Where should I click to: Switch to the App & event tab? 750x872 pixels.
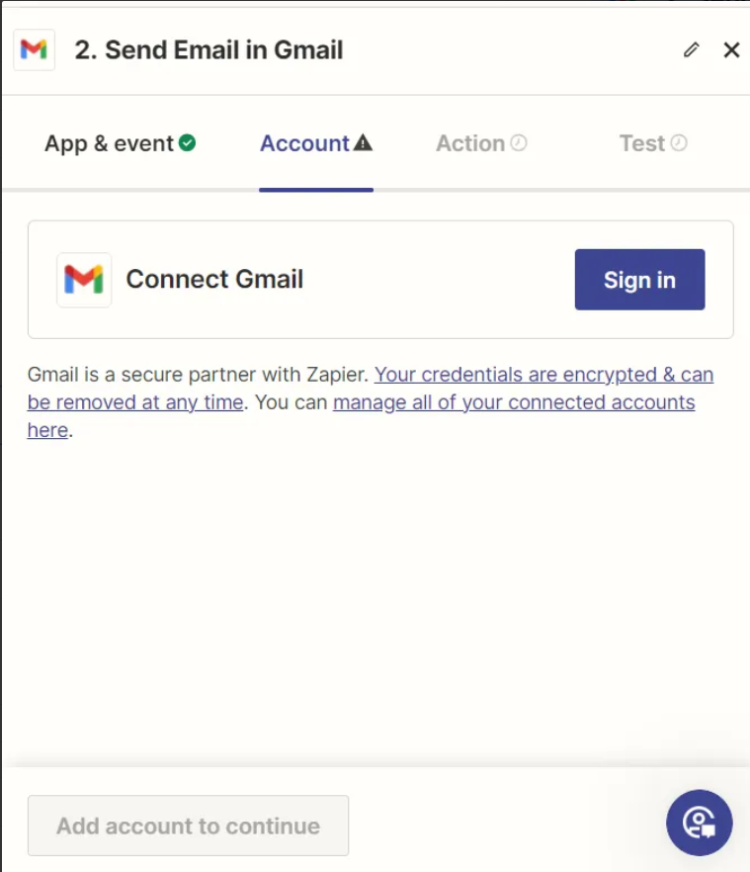[121, 143]
